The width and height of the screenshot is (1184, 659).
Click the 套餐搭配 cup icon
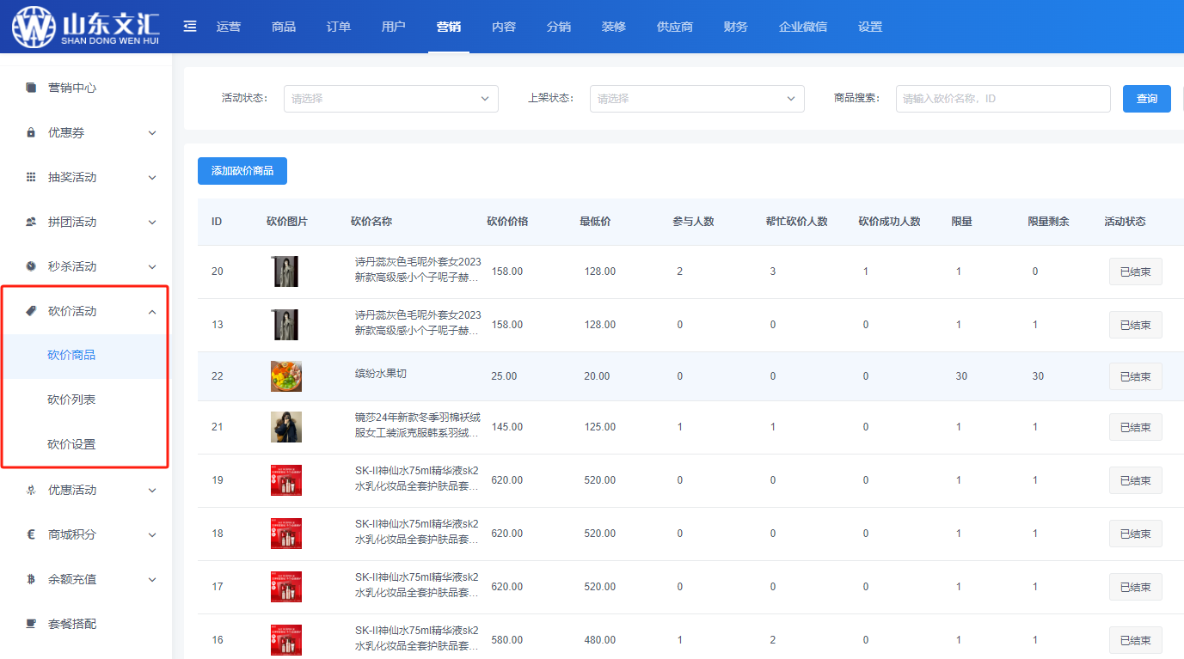coord(31,624)
